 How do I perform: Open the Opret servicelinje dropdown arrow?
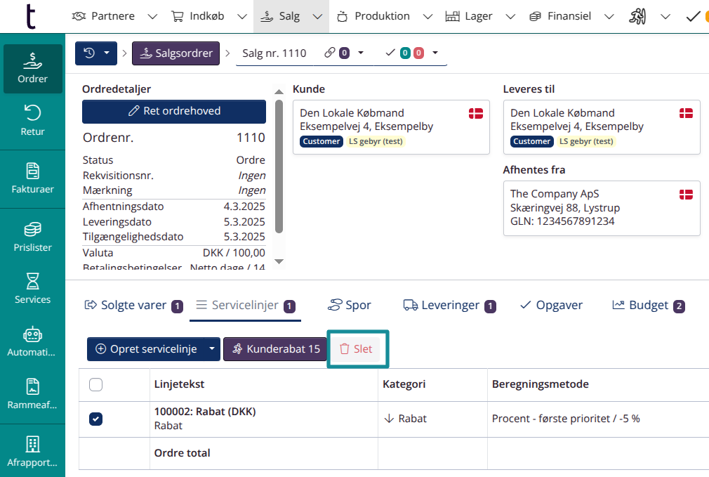coord(211,349)
